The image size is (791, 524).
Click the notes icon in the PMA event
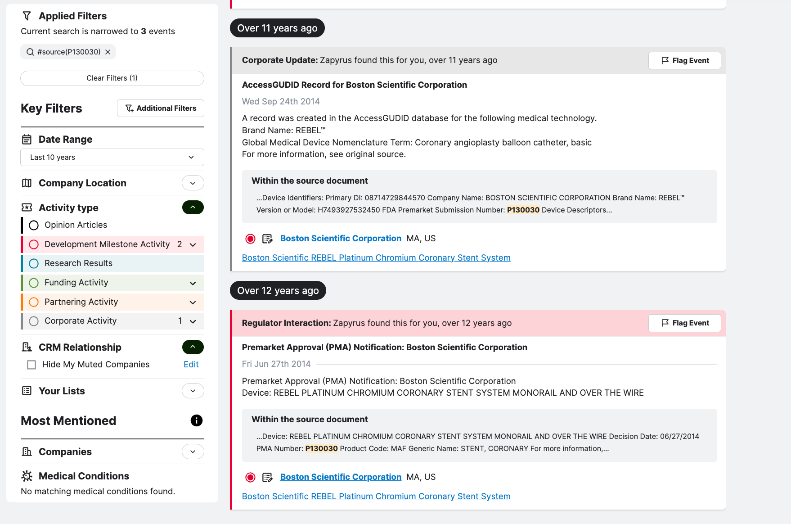(267, 478)
